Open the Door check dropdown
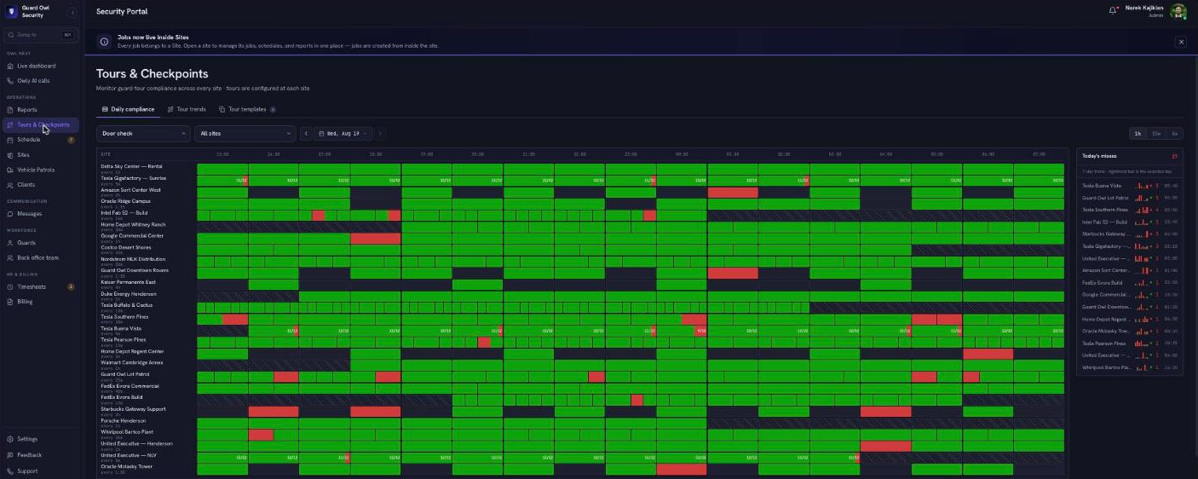 [143, 134]
